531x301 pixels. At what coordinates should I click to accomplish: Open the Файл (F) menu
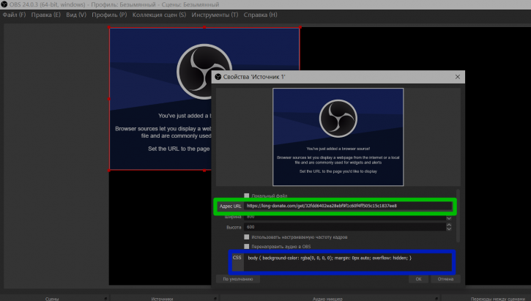point(14,15)
